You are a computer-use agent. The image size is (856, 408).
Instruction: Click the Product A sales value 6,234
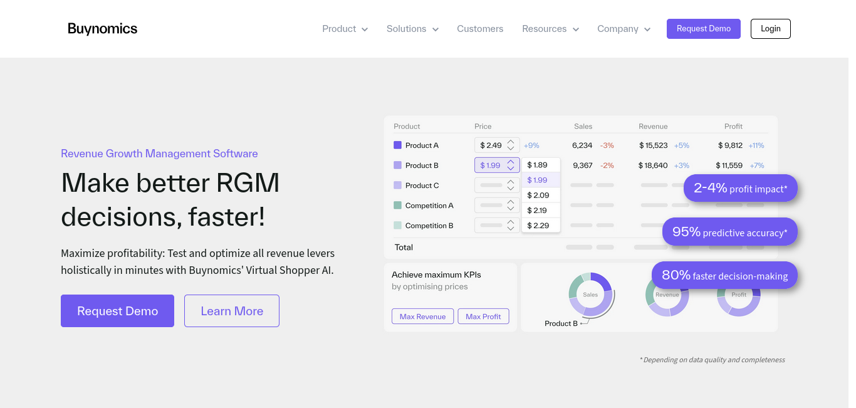(x=582, y=145)
